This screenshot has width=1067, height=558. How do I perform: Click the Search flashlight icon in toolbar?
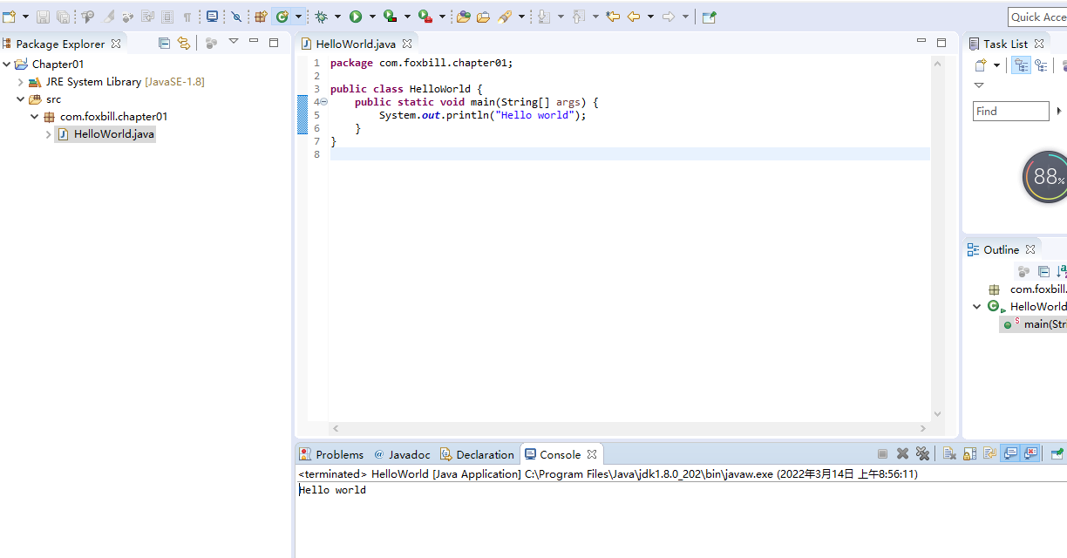(x=505, y=17)
